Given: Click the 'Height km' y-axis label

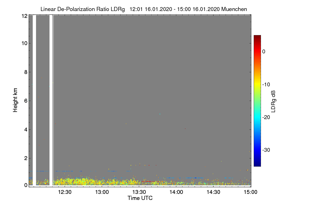Looking at the screenshot, I should (15, 100).
